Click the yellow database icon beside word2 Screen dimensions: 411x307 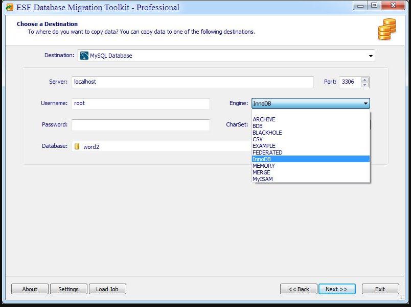coord(77,146)
